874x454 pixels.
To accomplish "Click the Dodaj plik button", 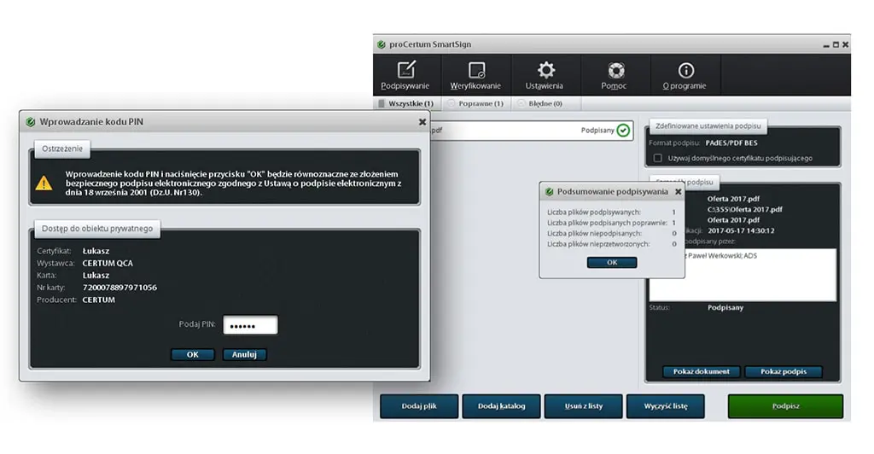I will click(419, 406).
